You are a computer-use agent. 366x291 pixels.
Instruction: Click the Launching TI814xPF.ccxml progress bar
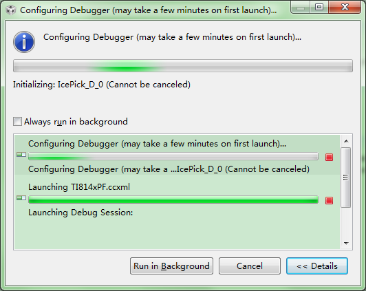(x=173, y=200)
